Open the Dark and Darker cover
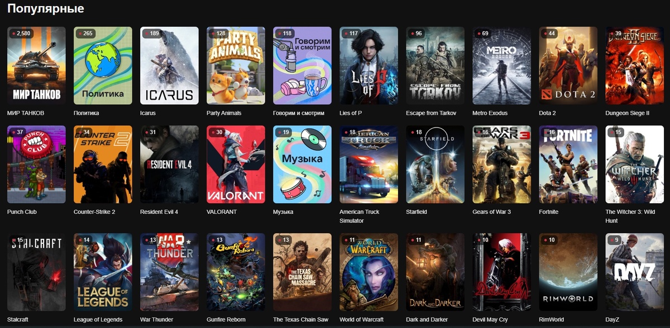Image resolution: width=670 pixels, height=328 pixels. [435, 272]
